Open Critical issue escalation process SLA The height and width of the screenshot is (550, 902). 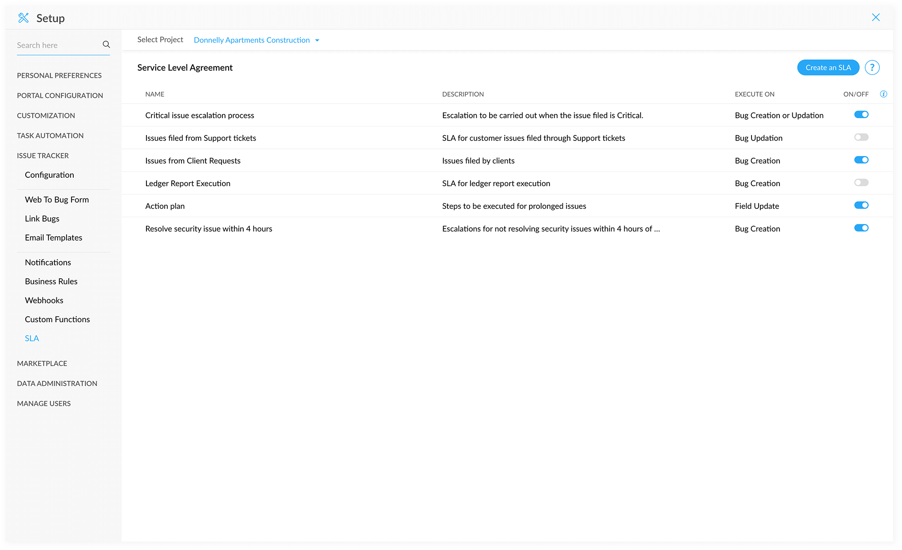pos(200,115)
